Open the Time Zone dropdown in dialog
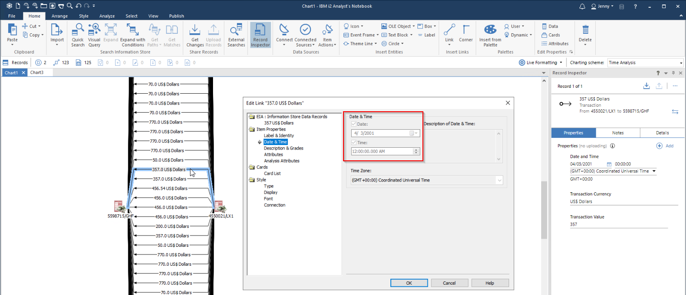The image size is (686, 295). (x=426, y=180)
